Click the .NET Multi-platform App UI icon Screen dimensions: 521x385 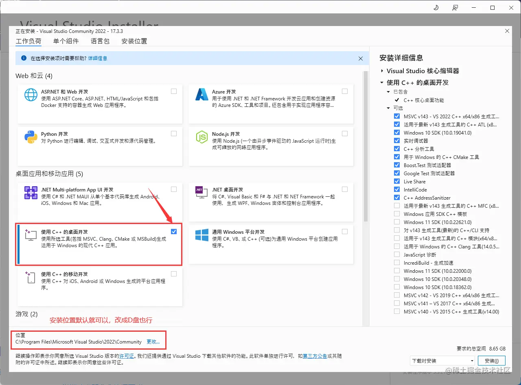31,193
